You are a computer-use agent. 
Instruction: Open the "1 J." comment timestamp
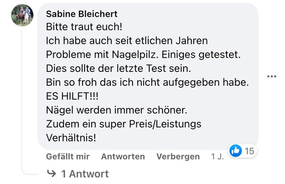217,157
